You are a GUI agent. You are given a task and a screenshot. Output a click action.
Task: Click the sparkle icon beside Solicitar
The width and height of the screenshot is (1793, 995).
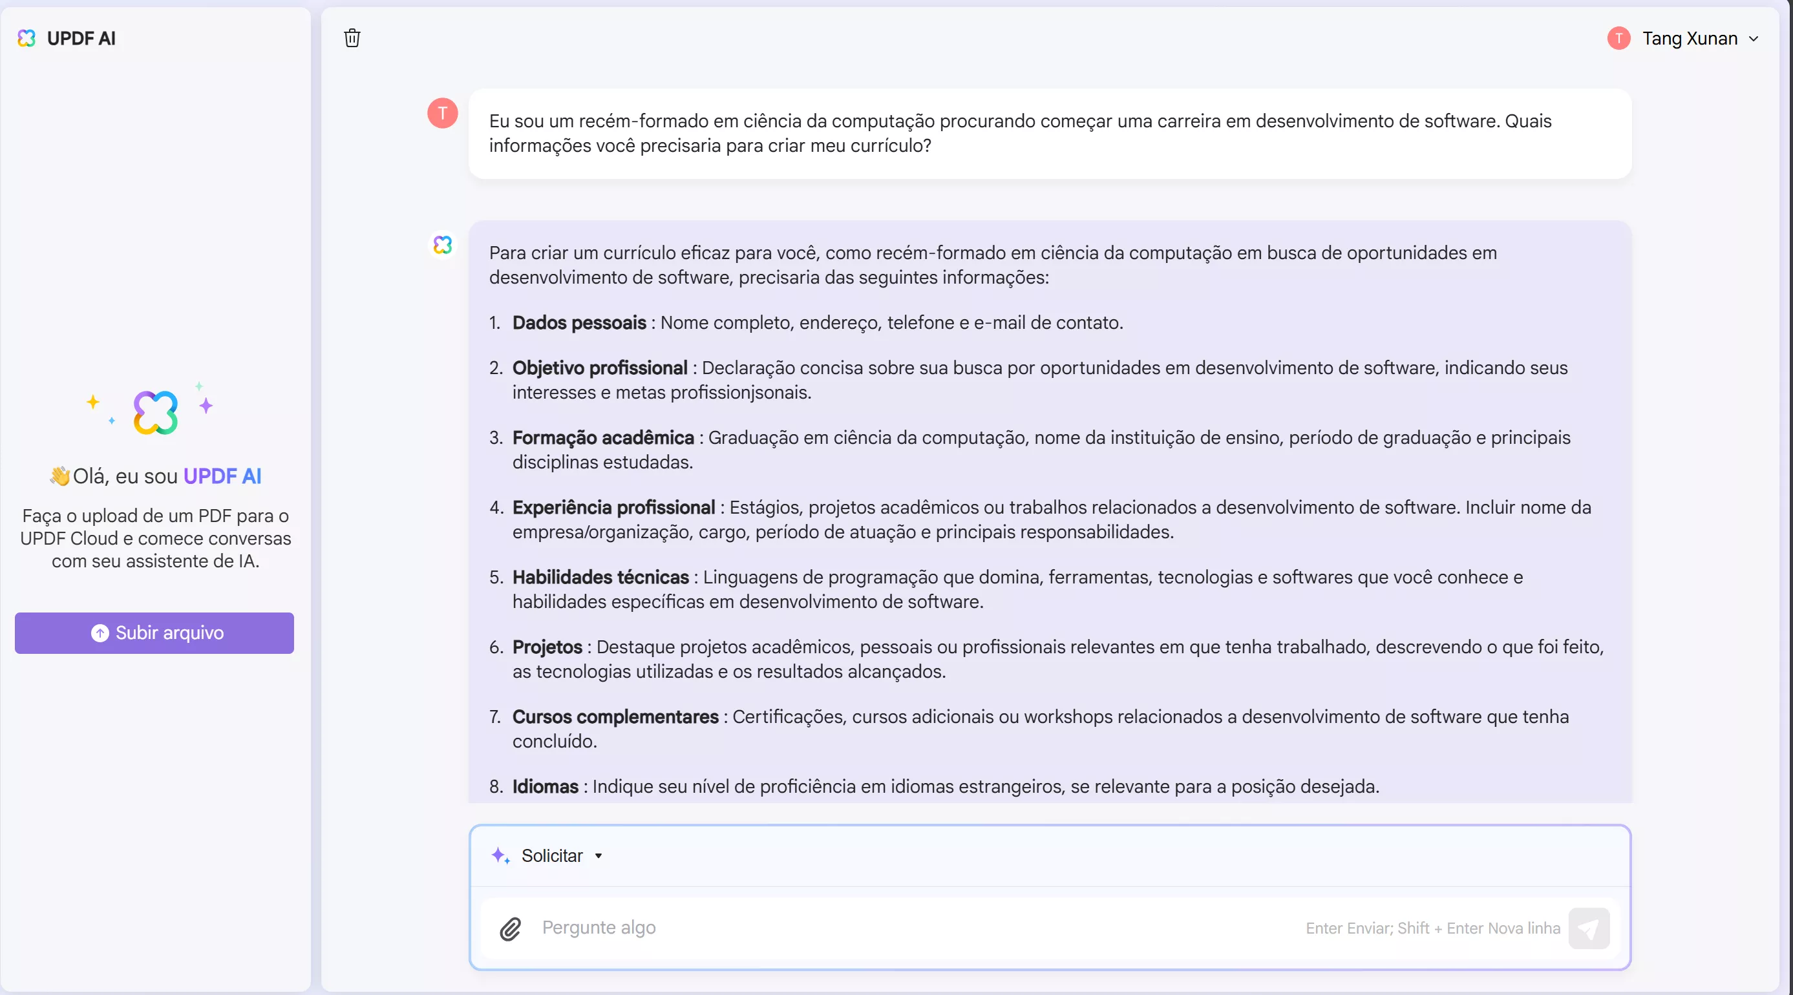(500, 855)
